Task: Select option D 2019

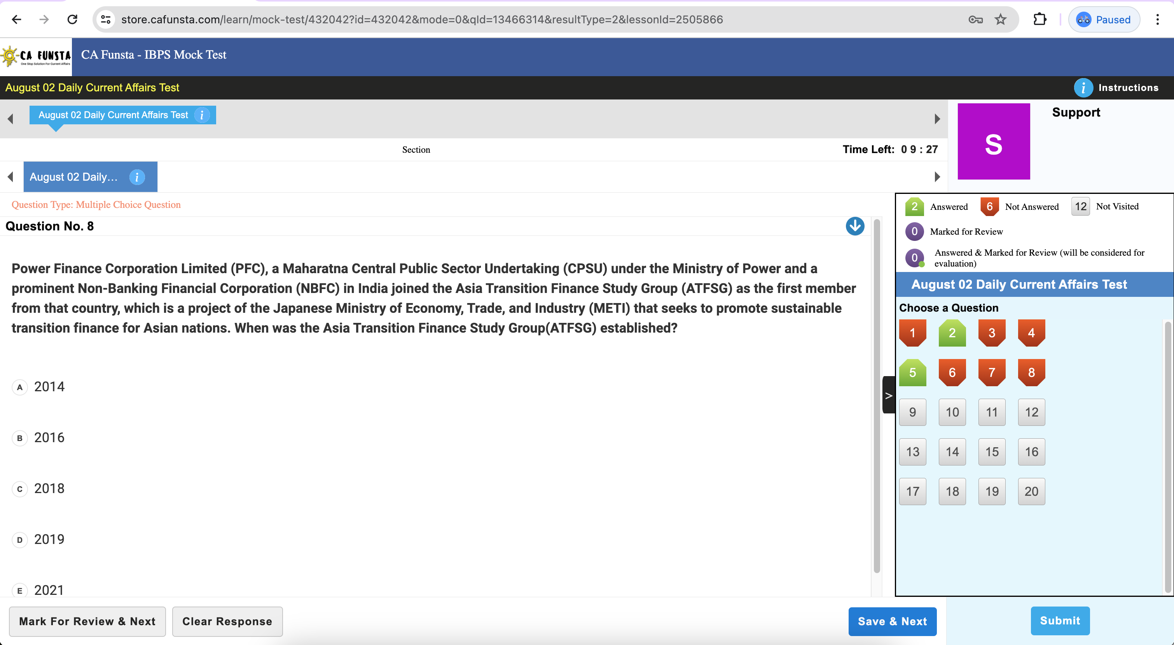Action: coord(19,540)
